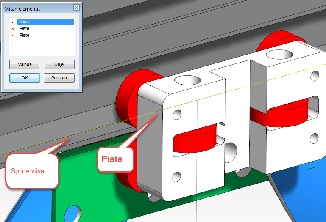Viewport: 326px width, 222px height.
Task: Confirm the dialog with OK
Action: pos(25,78)
